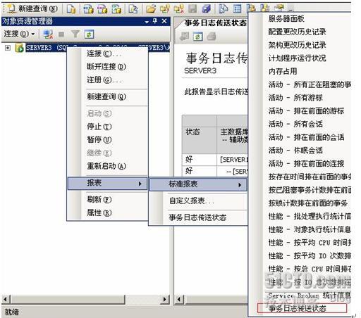Open a Database Engine Query from toolbar

pyautogui.click(x=71, y=9)
